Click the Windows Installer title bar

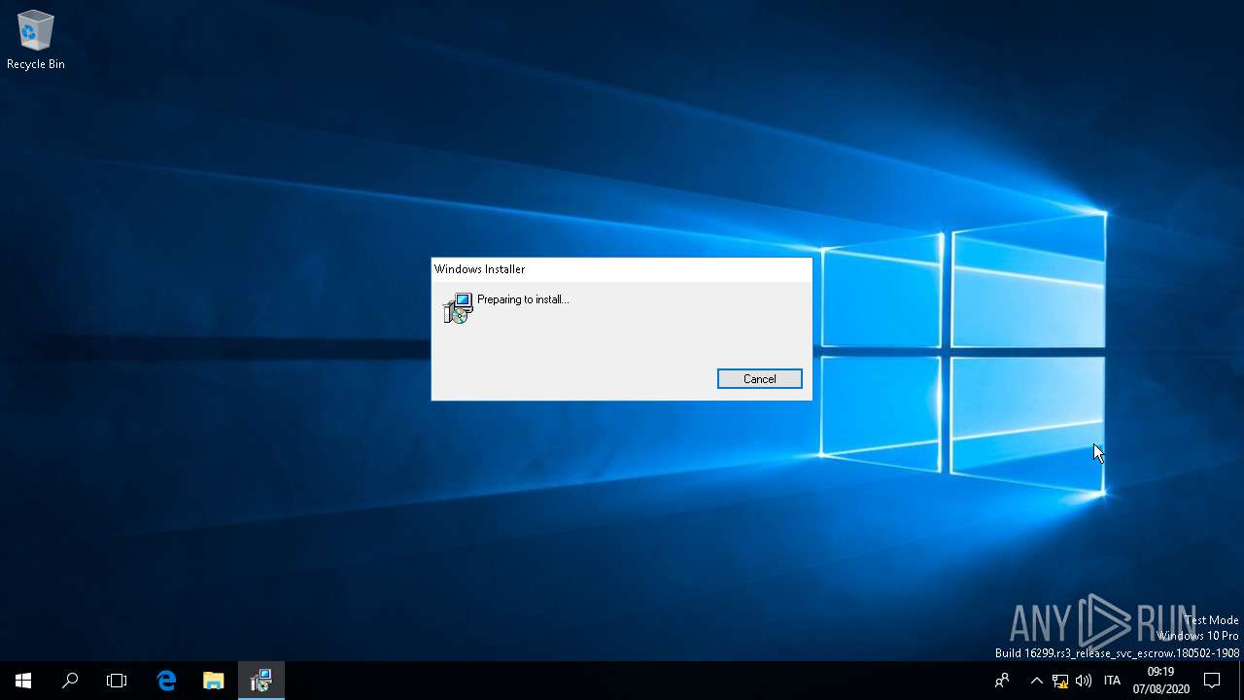tap(621, 269)
